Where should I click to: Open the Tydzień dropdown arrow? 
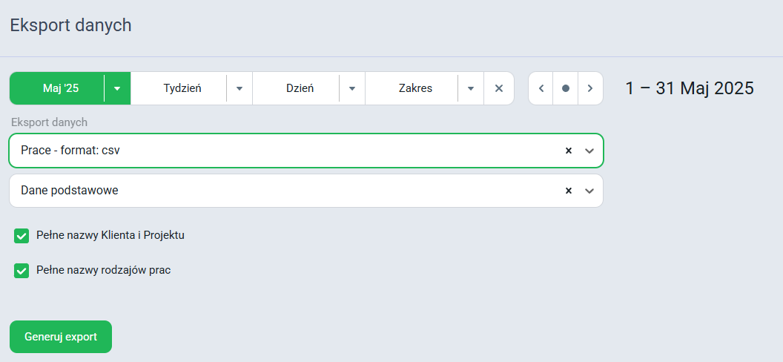(x=239, y=88)
